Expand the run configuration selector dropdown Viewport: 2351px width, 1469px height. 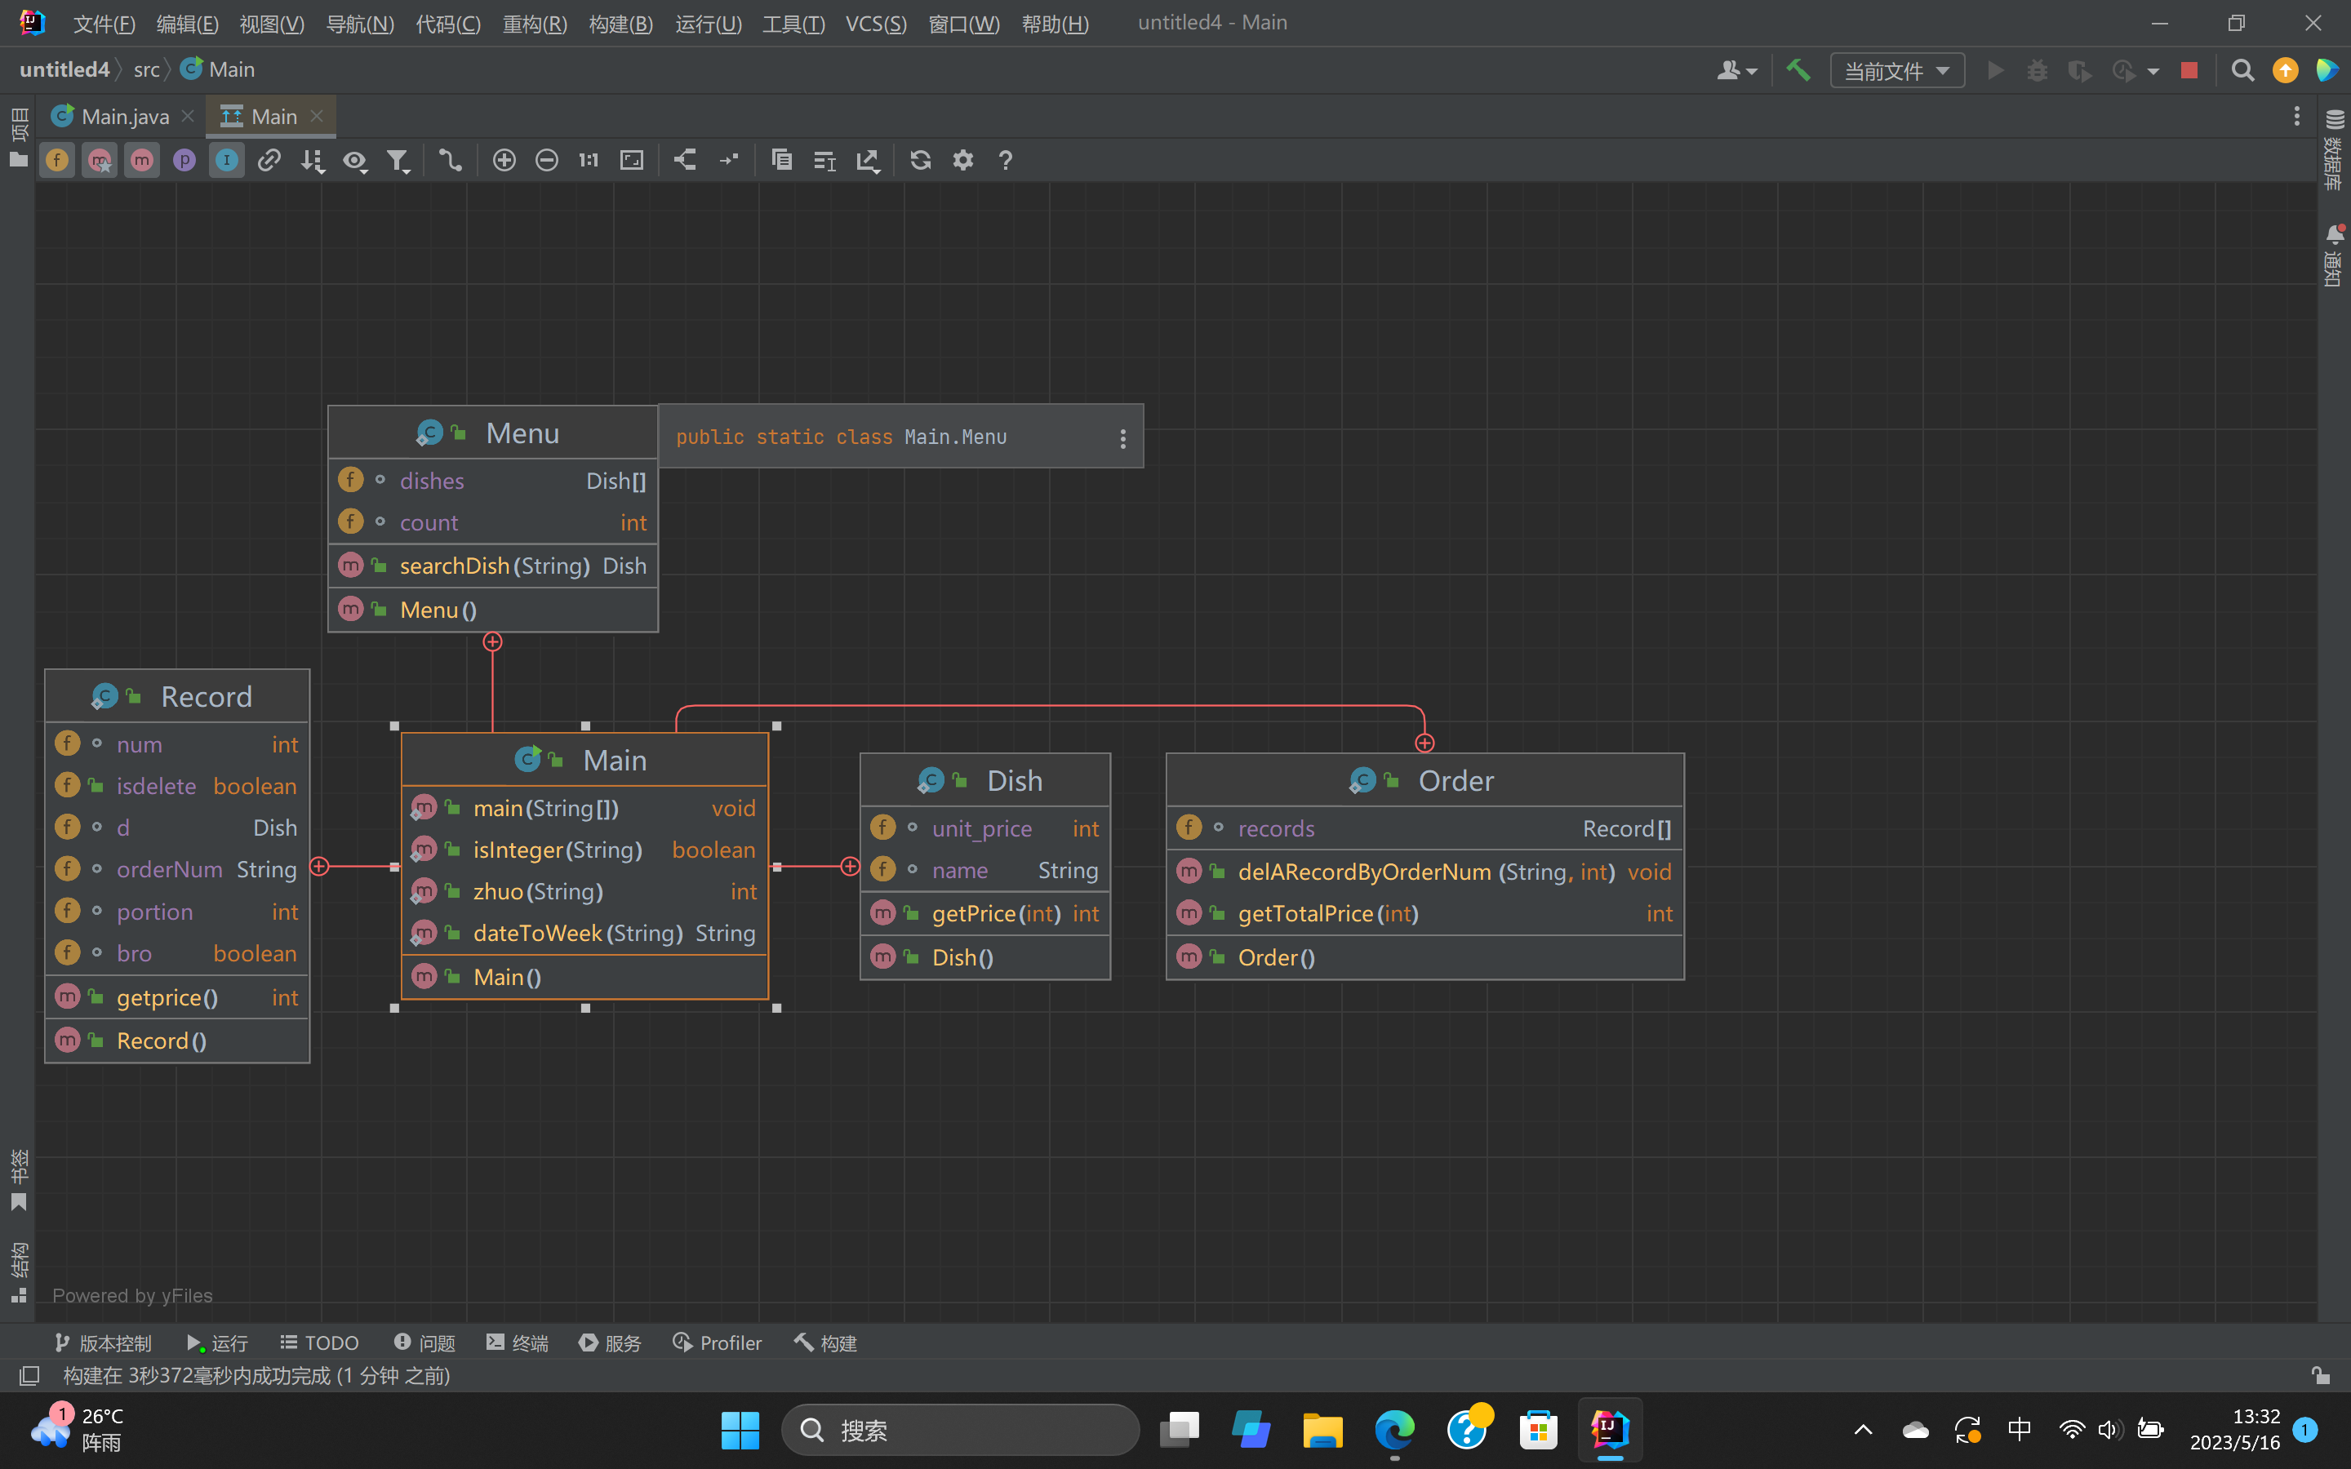click(1896, 70)
